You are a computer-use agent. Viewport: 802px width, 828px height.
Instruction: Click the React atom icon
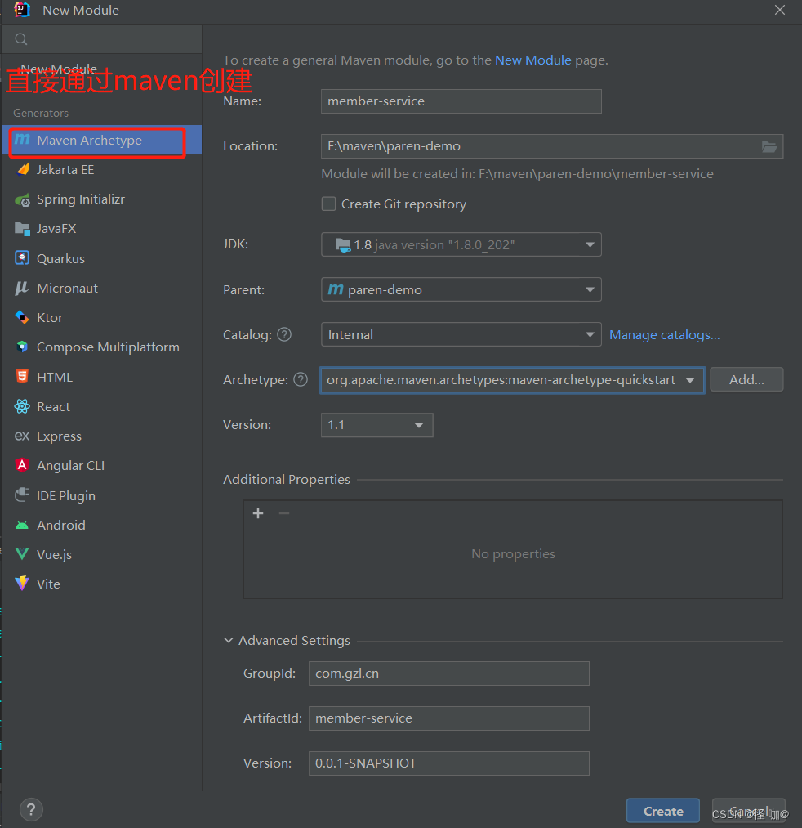click(22, 406)
